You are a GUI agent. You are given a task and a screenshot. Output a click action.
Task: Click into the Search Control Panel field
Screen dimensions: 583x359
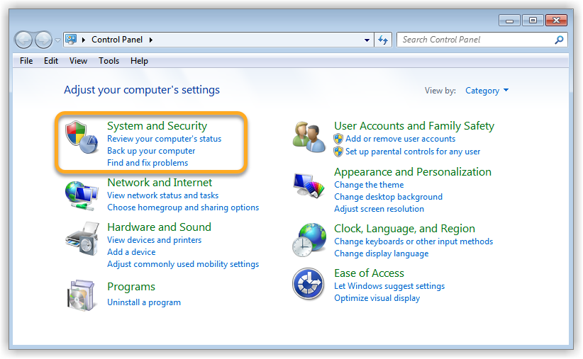[475, 40]
